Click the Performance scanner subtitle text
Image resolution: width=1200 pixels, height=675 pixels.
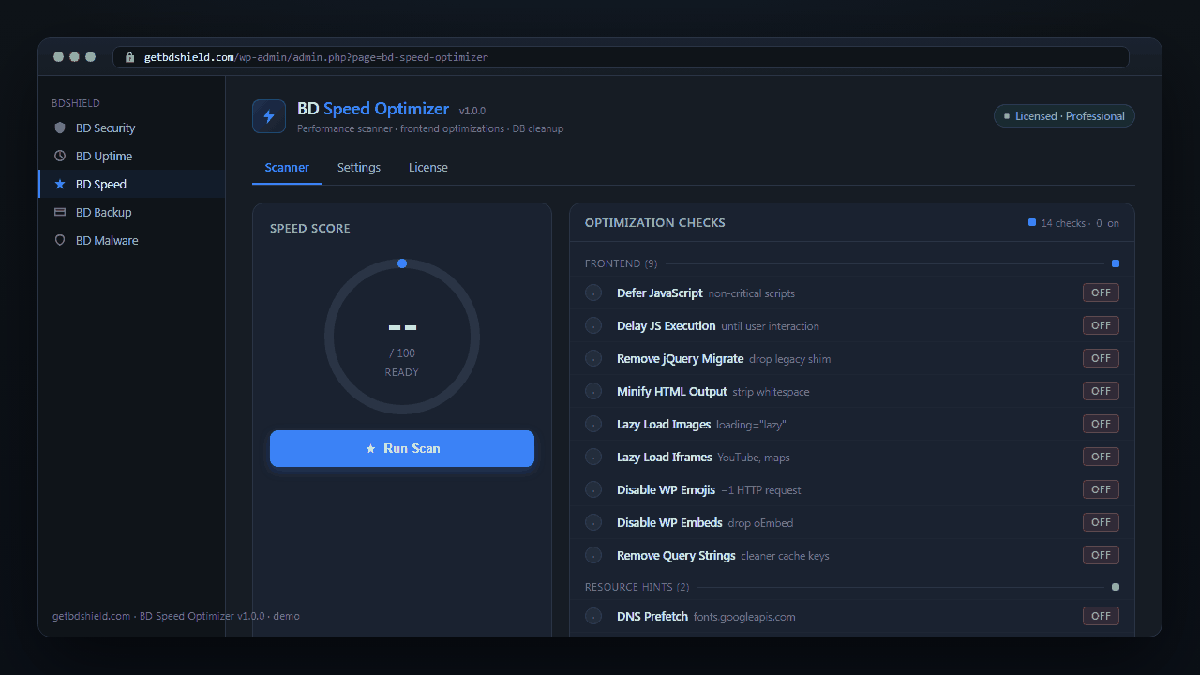point(430,128)
